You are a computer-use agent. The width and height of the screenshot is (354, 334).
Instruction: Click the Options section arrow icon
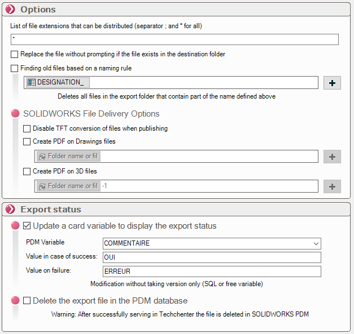coord(10,9)
